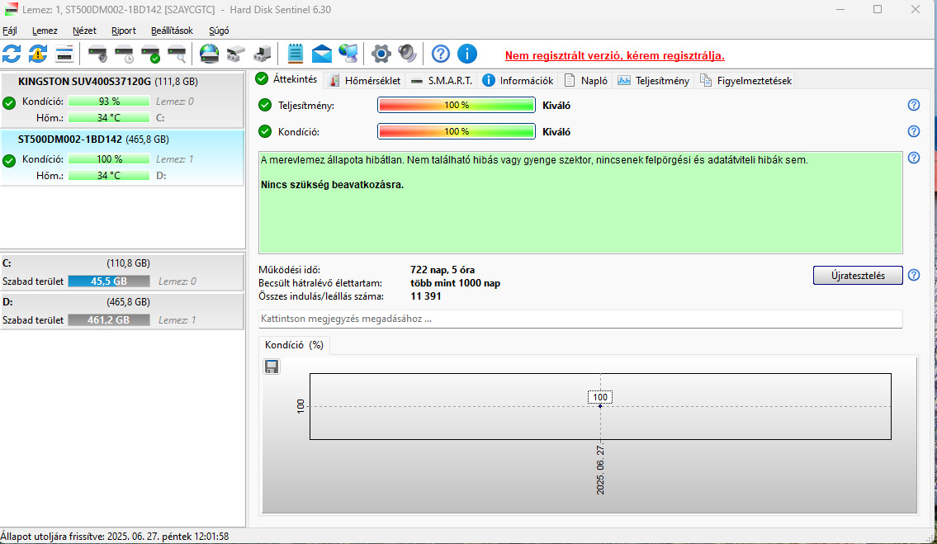Click the 2025. 06. 27. graph date label
Screen dimensions: 937x544
tap(600, 470)
